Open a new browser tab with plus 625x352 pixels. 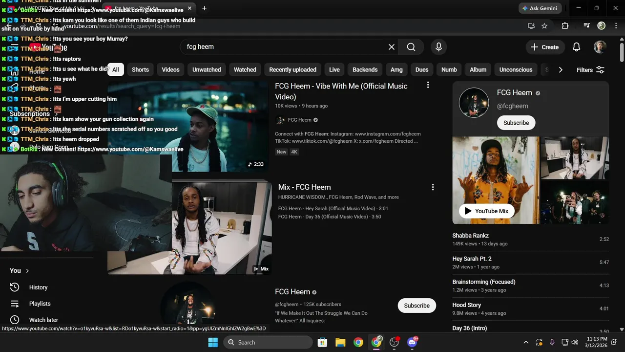(204, 8)
